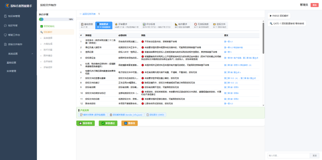Screen dimensions: 322x160
Task: Open source link 第一章 6.2 特定条件表
Action: (x=233, y=48)
